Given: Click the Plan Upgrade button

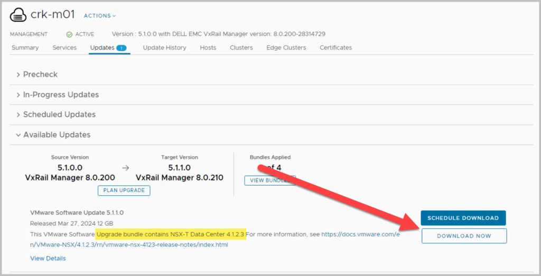Looking at the screenshot, I should tap(124, 191).
